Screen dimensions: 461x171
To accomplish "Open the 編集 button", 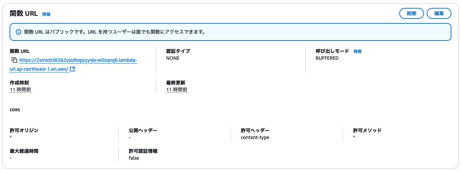I will (439, 14).
